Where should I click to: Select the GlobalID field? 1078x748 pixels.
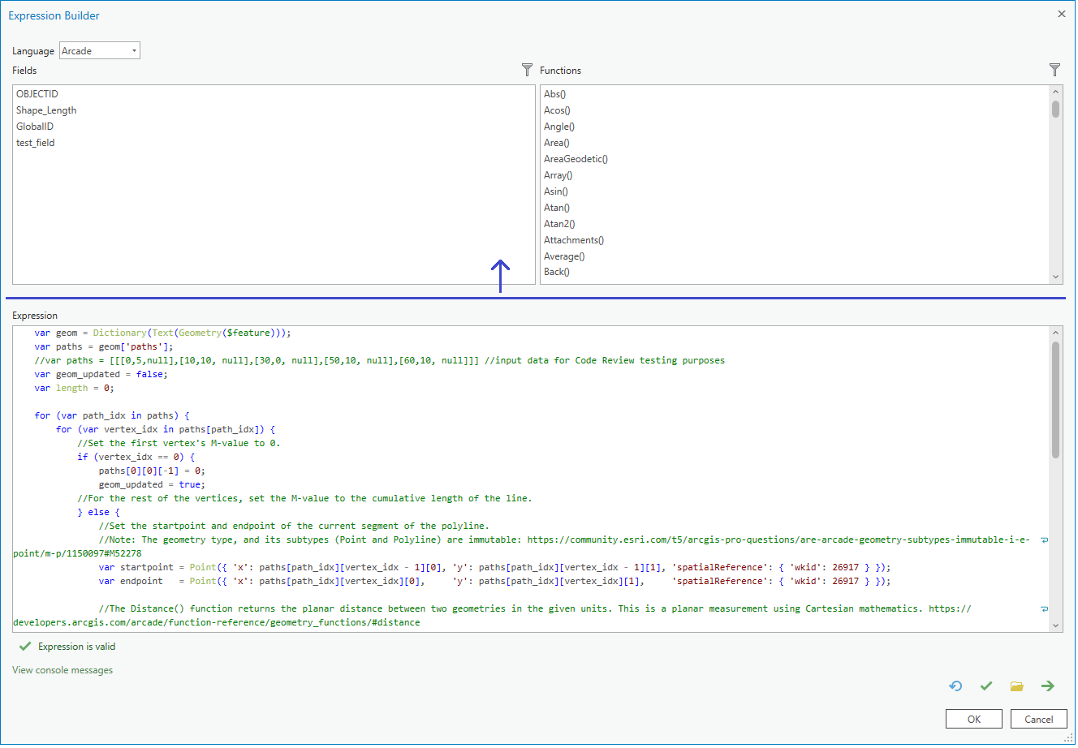pyautogui.click(x=35, y=127)
